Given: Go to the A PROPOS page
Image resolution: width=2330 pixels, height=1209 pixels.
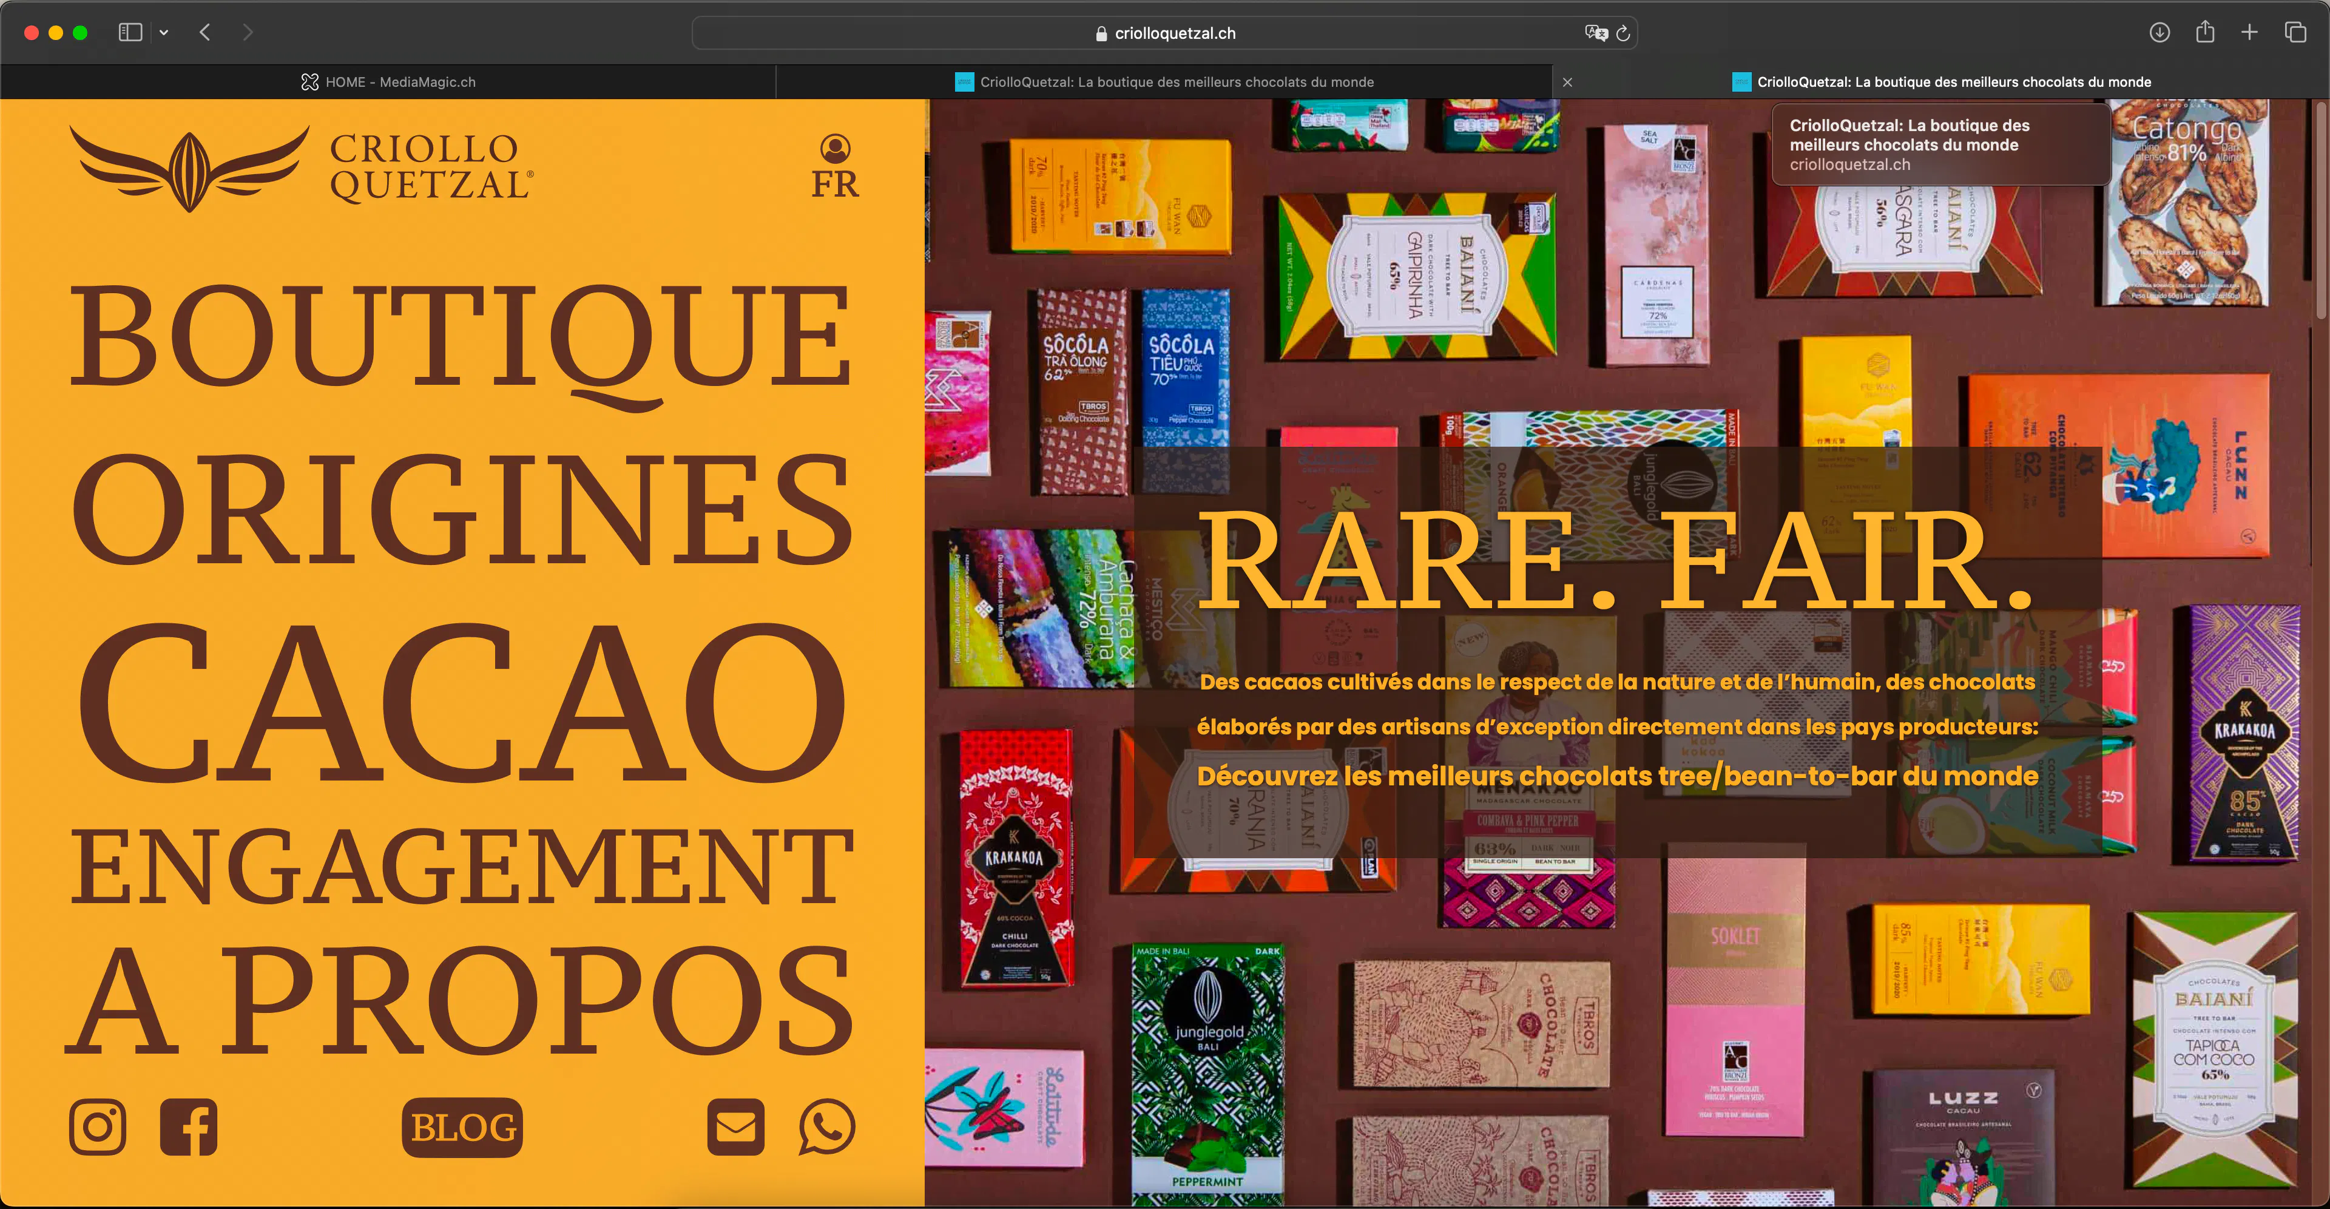Looking at the screenshot, I should coord(459,1000).
